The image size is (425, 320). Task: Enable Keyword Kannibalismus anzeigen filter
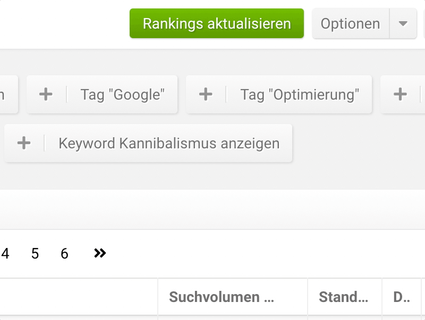point(169,143)
